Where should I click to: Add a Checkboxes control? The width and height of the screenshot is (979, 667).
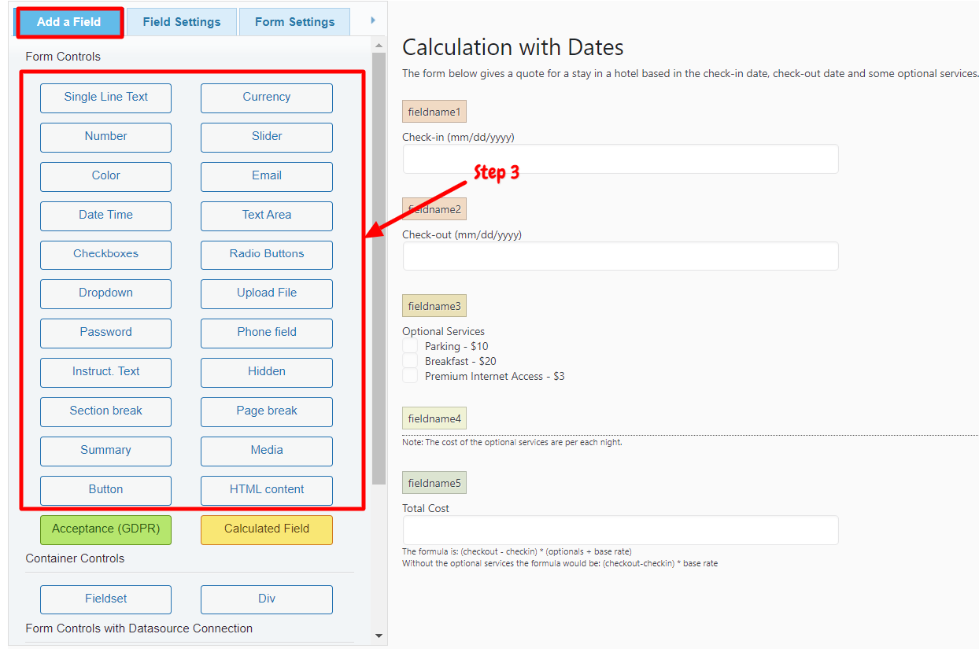click(x=105, y=254)
